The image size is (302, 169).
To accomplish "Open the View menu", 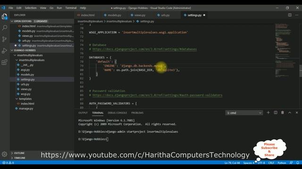I will (x=43, y=8).
